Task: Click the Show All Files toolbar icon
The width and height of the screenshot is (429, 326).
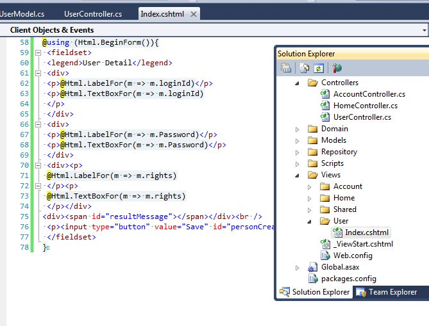Action: tap(304, 68)
